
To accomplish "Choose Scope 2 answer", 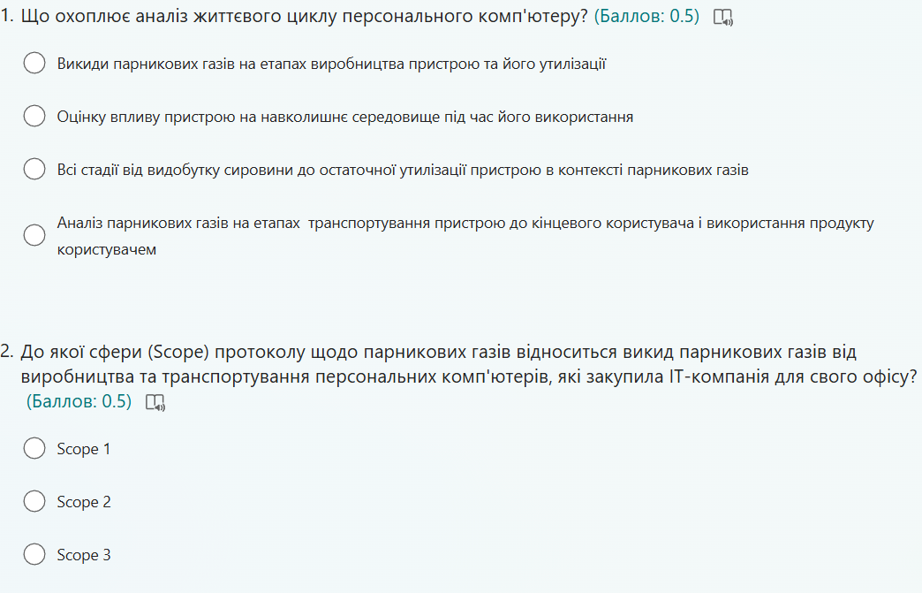I will click(x=34, y=501).
